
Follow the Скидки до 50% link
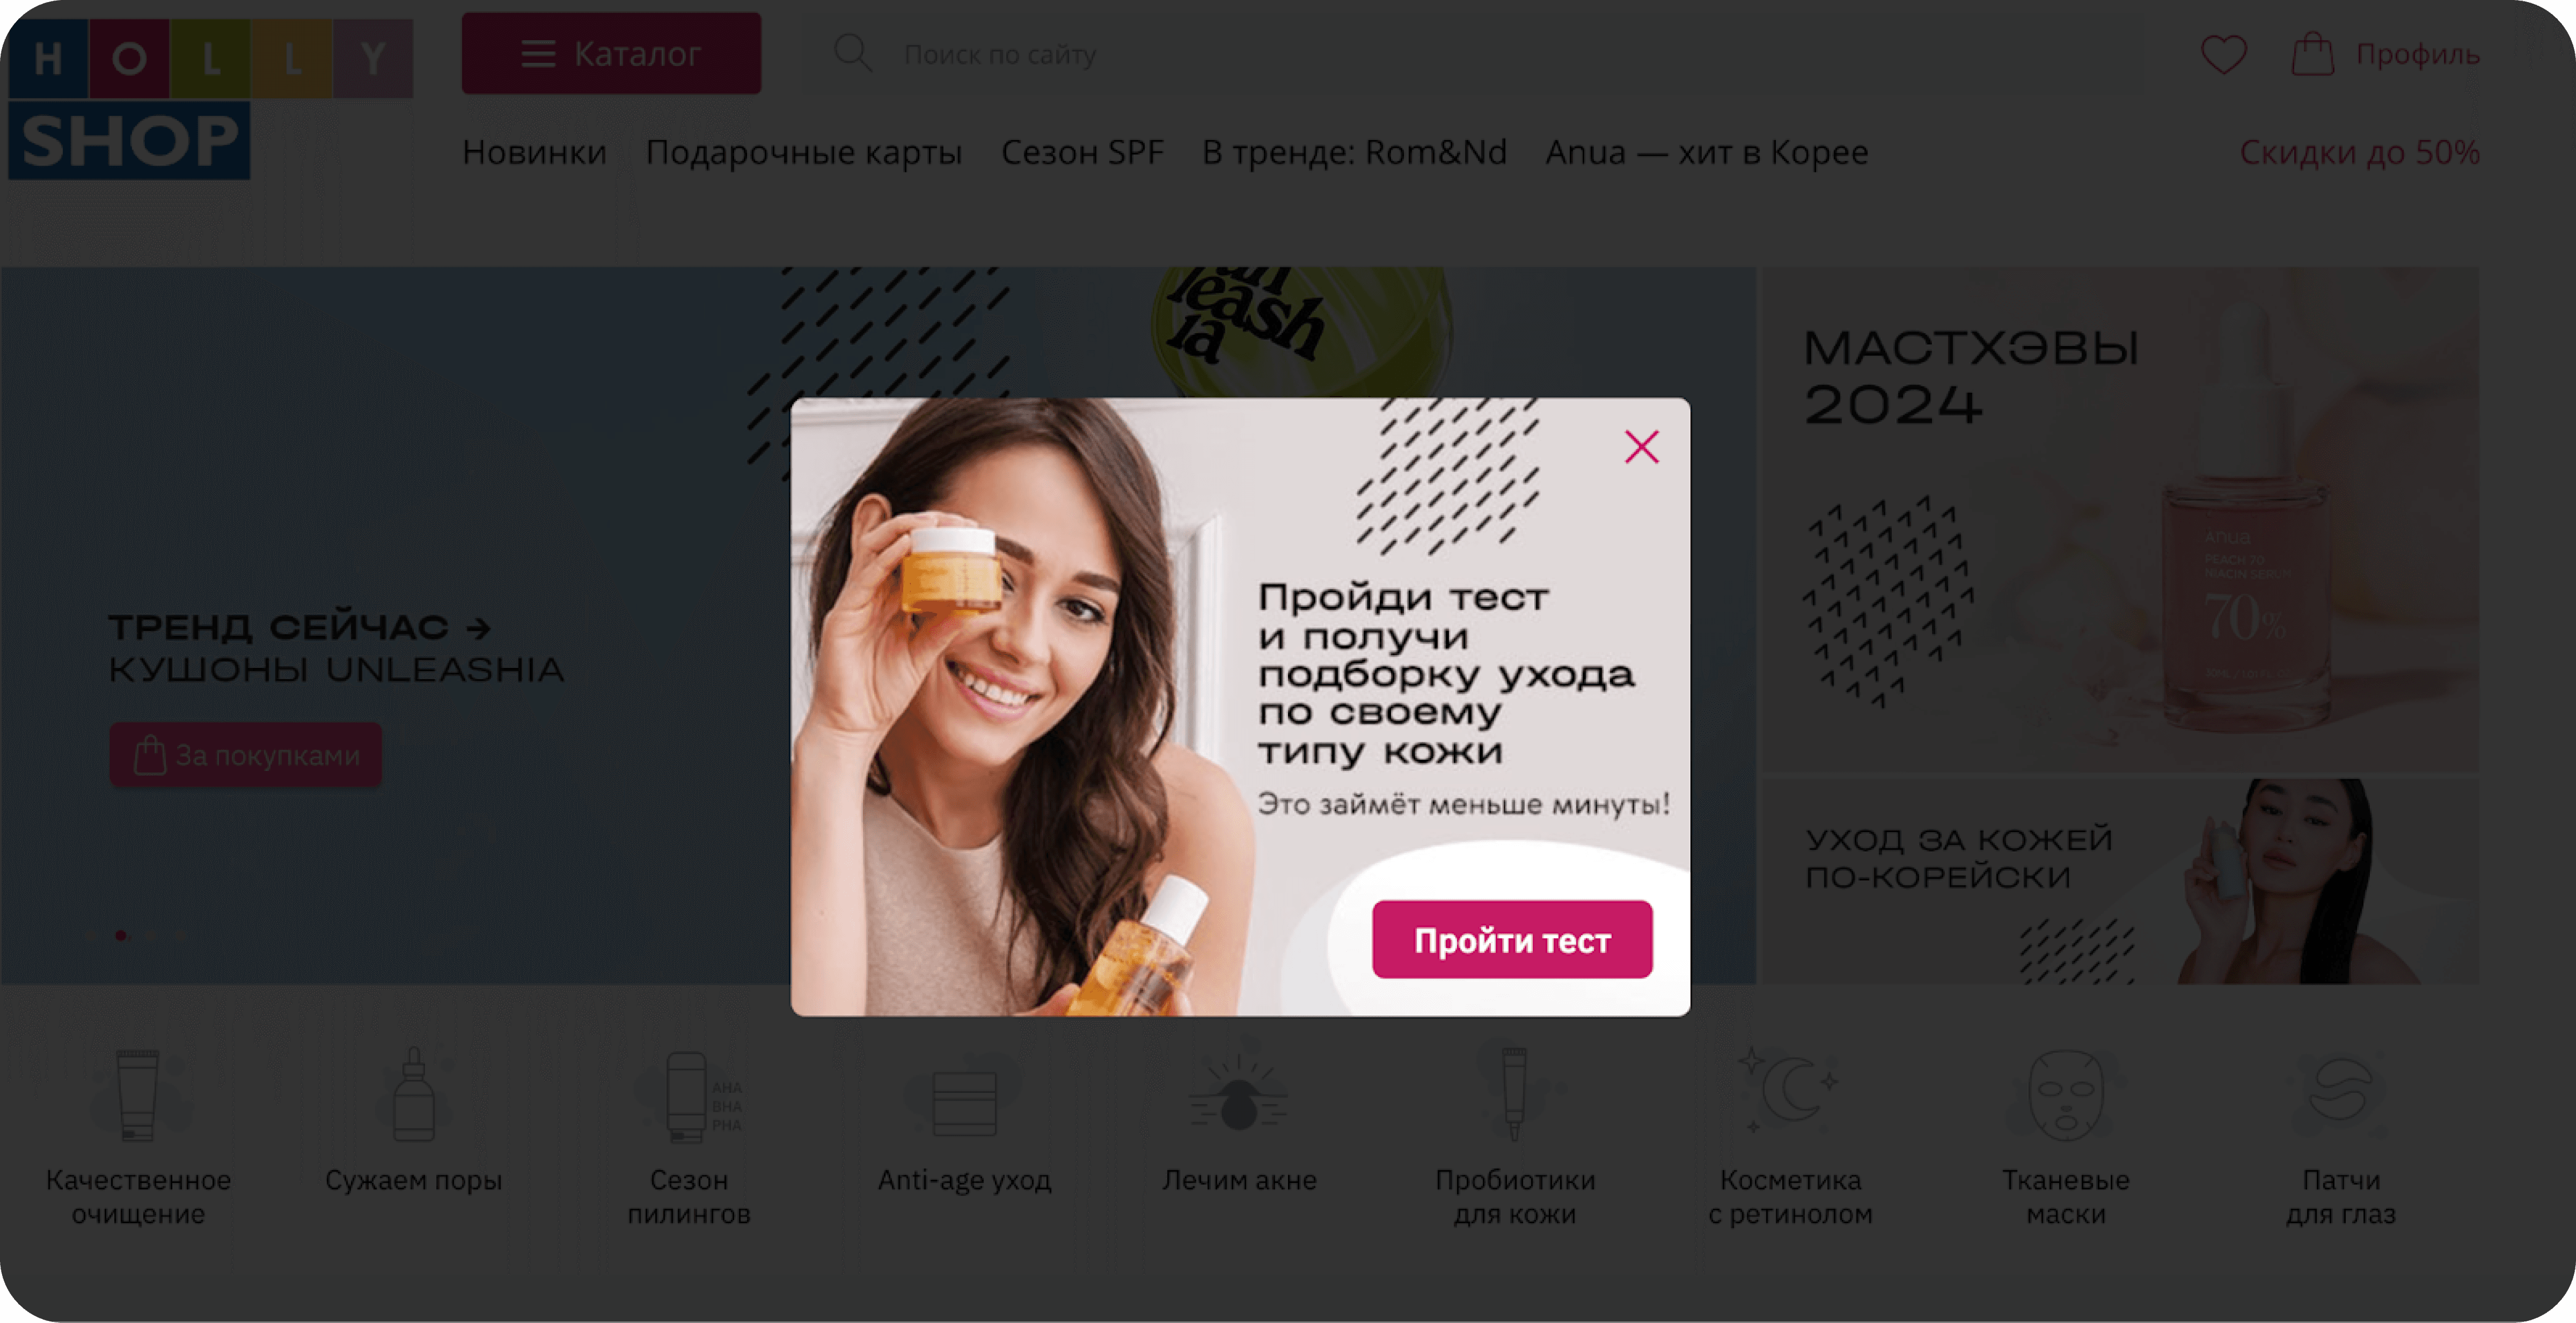pyautogui.click(x=2358, y=152)
